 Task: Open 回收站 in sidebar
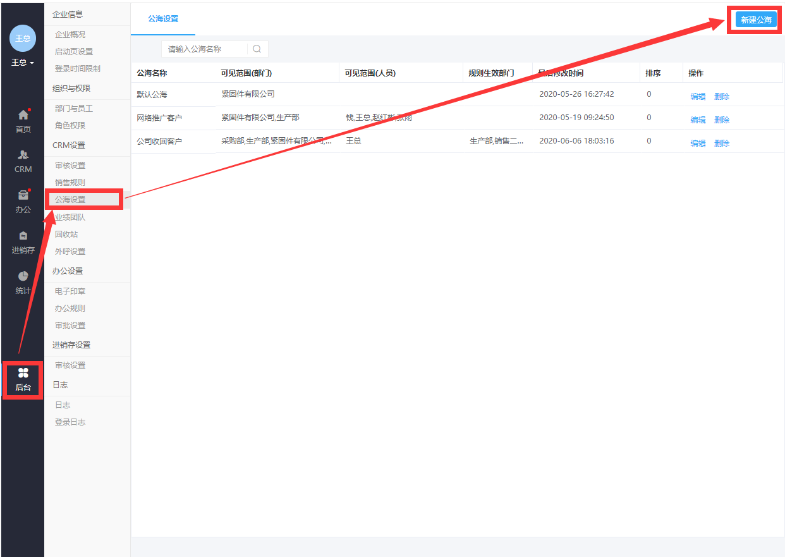[66, 234]
